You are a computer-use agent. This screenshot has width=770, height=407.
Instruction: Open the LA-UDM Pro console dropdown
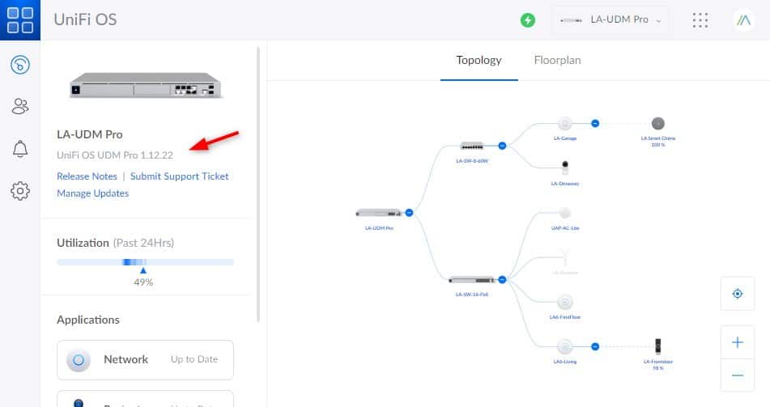pyautogui.click(x=610, y=20)
